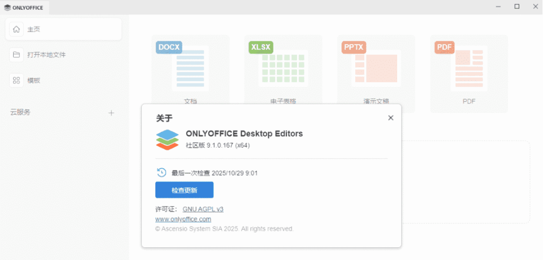
Task: Click the version text 9.1.0.167 (x64)
Action: (x=228, y=145)
